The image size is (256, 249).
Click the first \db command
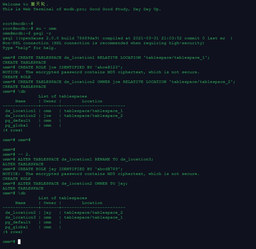22,91
